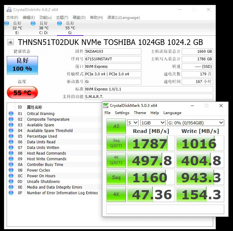This screenshot has width=233, height=231.
Task: Click the serial number field 671S10NSTAVT
Action: (x=113, y=59)
